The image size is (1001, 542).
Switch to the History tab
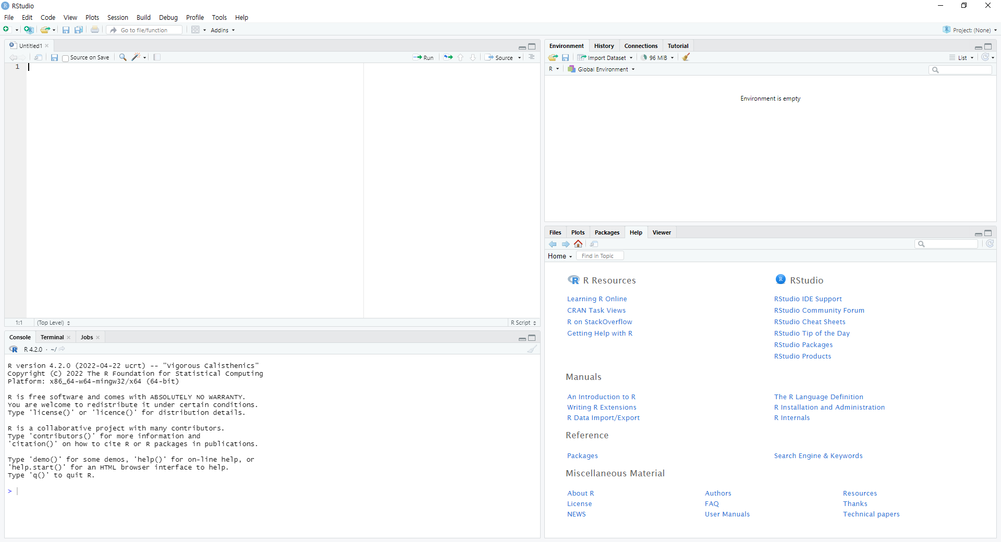click(x=604, y=46)
